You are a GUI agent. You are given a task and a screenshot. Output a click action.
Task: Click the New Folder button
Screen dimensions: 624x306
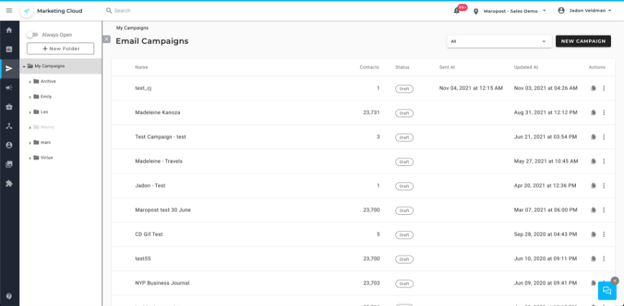click(60, 49)
